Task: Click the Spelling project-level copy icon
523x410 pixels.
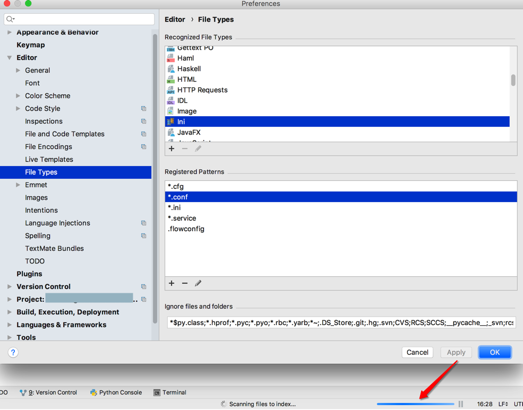Action: point(144,236)
